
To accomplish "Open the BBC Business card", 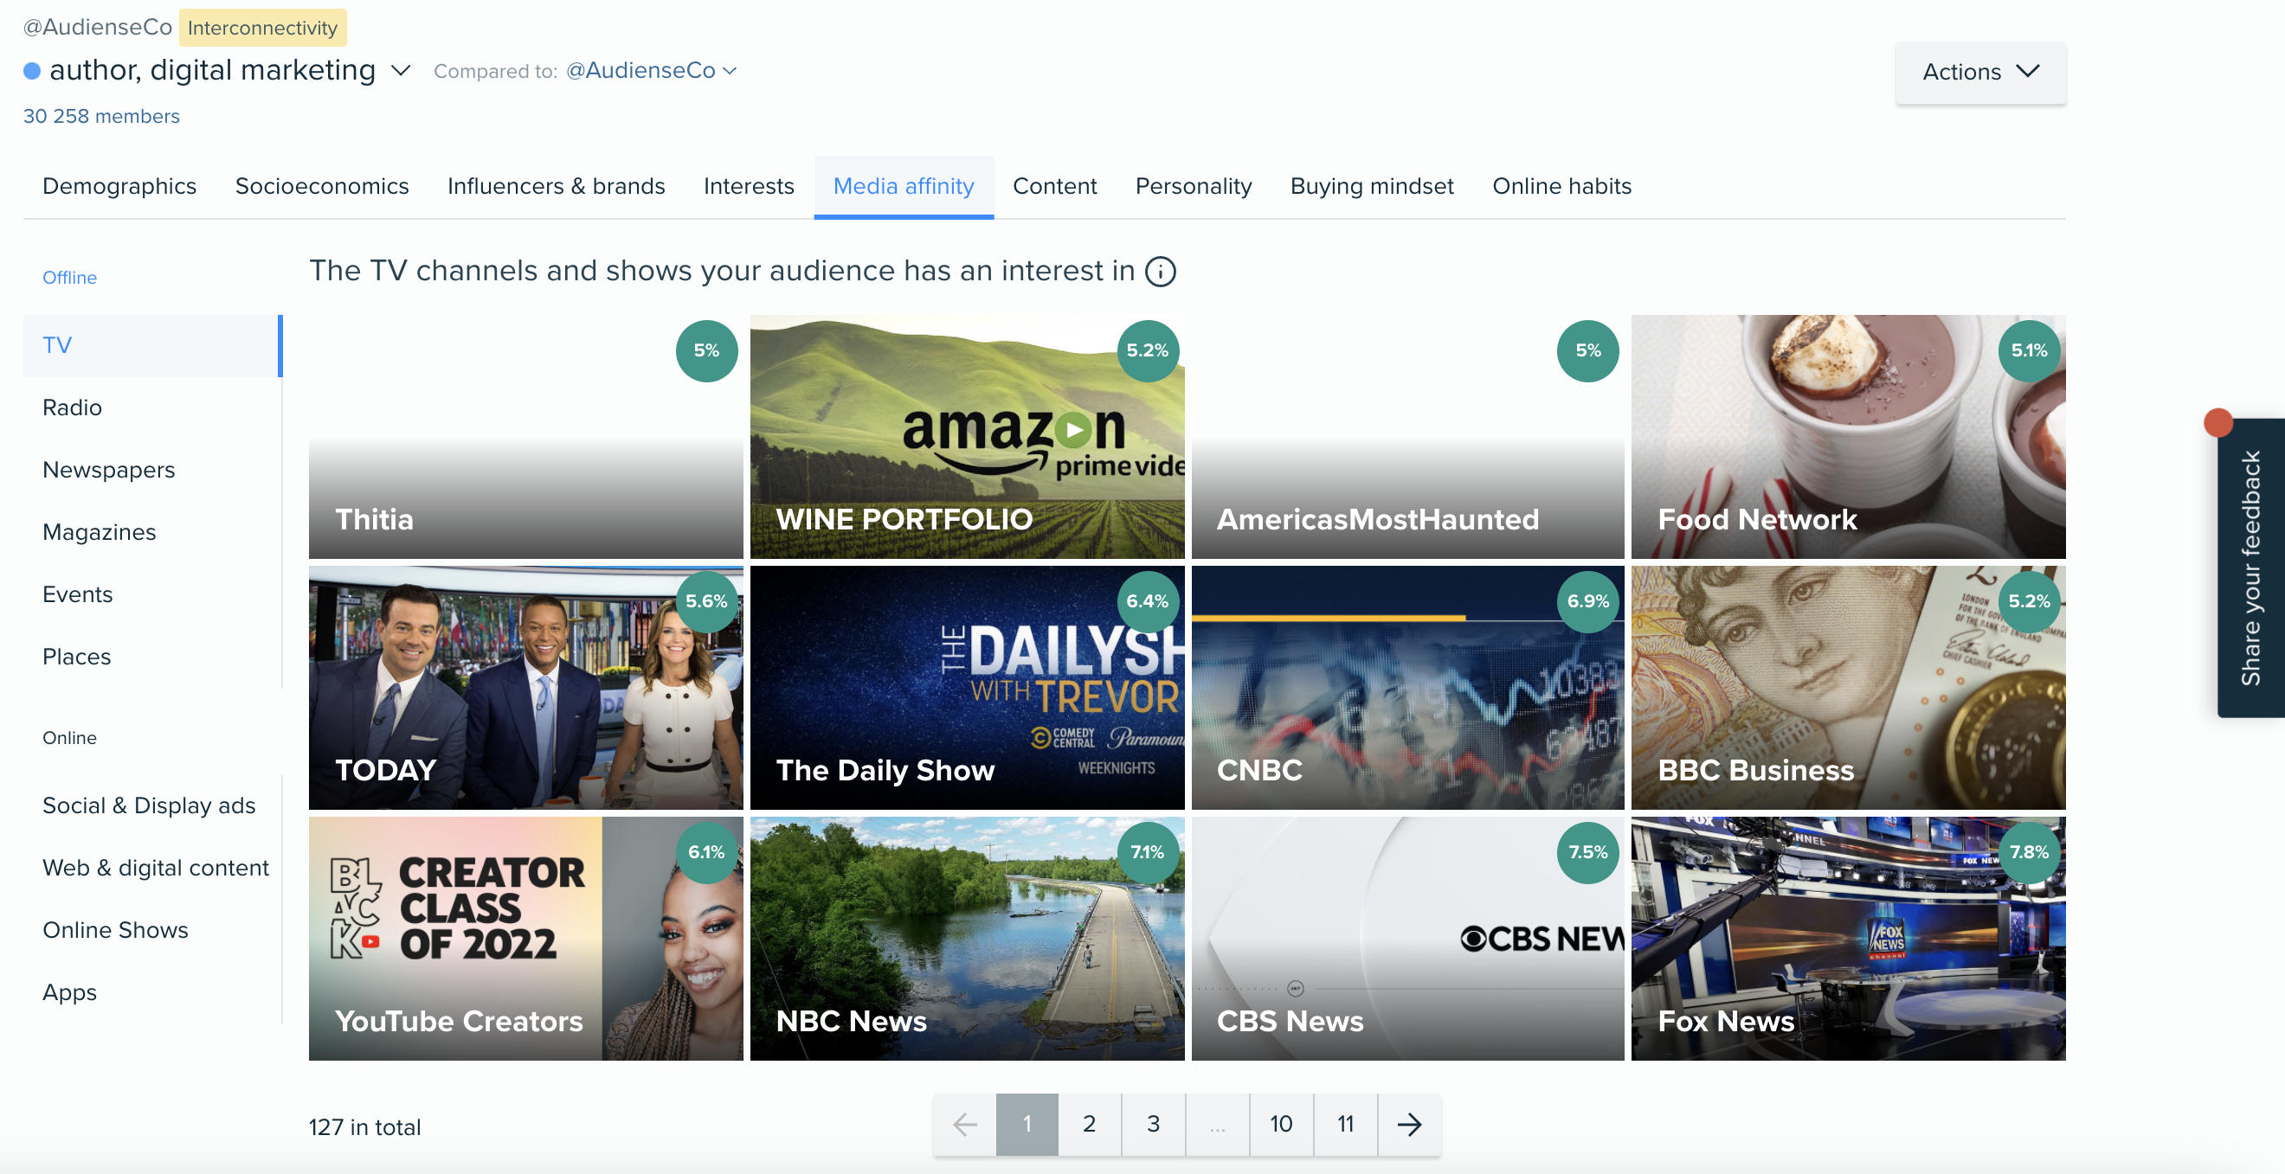I will (1848, 687).
